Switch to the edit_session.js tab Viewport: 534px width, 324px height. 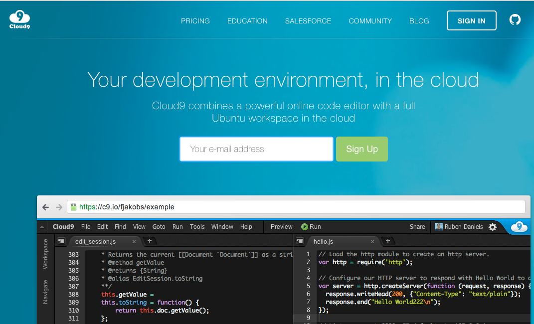(95, 242)
